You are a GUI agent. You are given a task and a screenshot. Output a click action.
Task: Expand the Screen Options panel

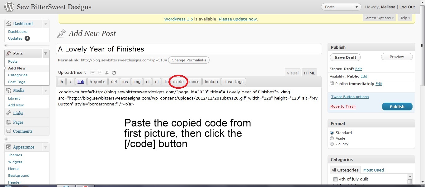pyautogui.click(x=379, y=18)
